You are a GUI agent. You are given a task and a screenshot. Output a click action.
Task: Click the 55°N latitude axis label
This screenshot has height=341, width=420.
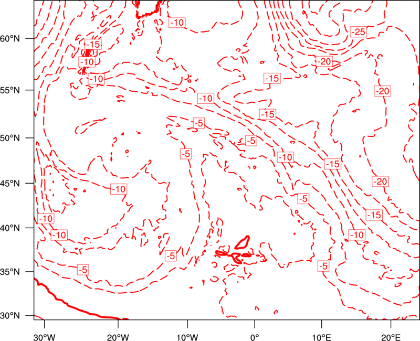click(10, 90)
